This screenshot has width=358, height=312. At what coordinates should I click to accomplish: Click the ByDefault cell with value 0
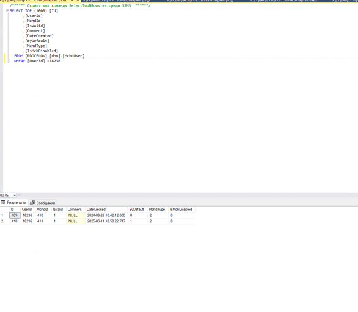(137, 216)
